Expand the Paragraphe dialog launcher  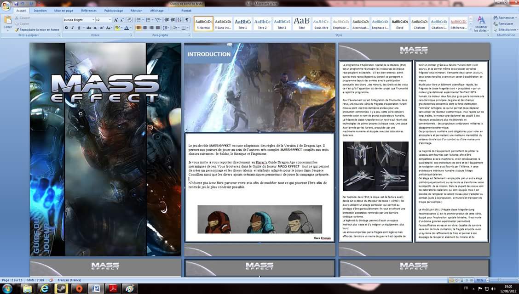coord(189,35)
